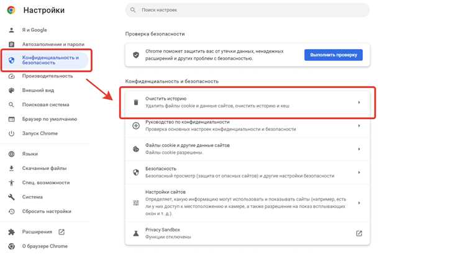466x255 pixels.
Task: Click the search magnifier icon in Поиск настроек
Action: (x=133, y=10)
